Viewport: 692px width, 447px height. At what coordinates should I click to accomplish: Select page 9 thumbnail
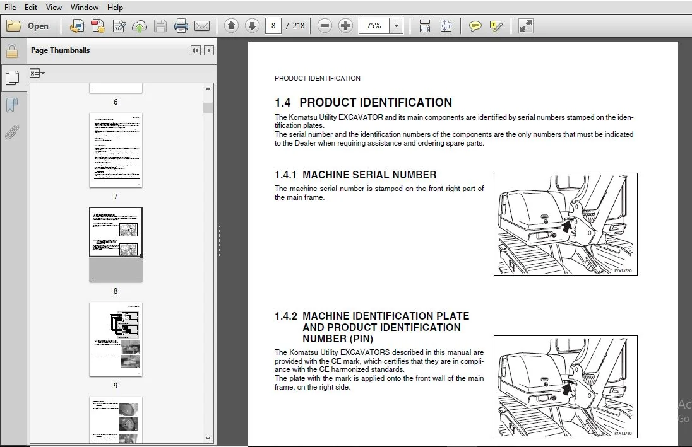pos(116,339)
